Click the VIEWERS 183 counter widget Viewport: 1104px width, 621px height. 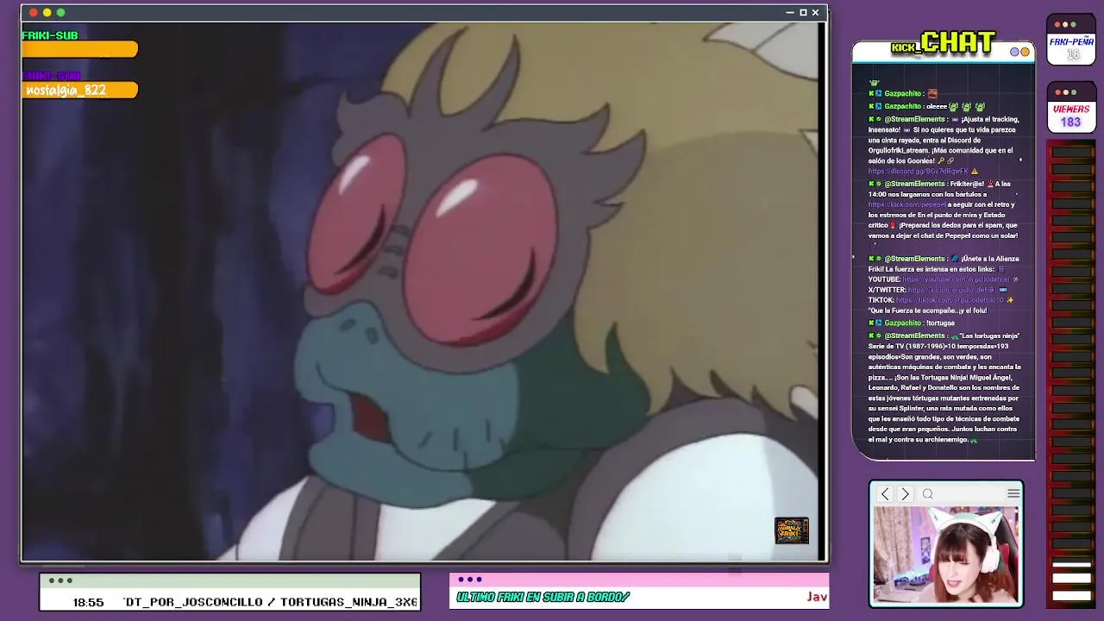tap(1071, 108)
